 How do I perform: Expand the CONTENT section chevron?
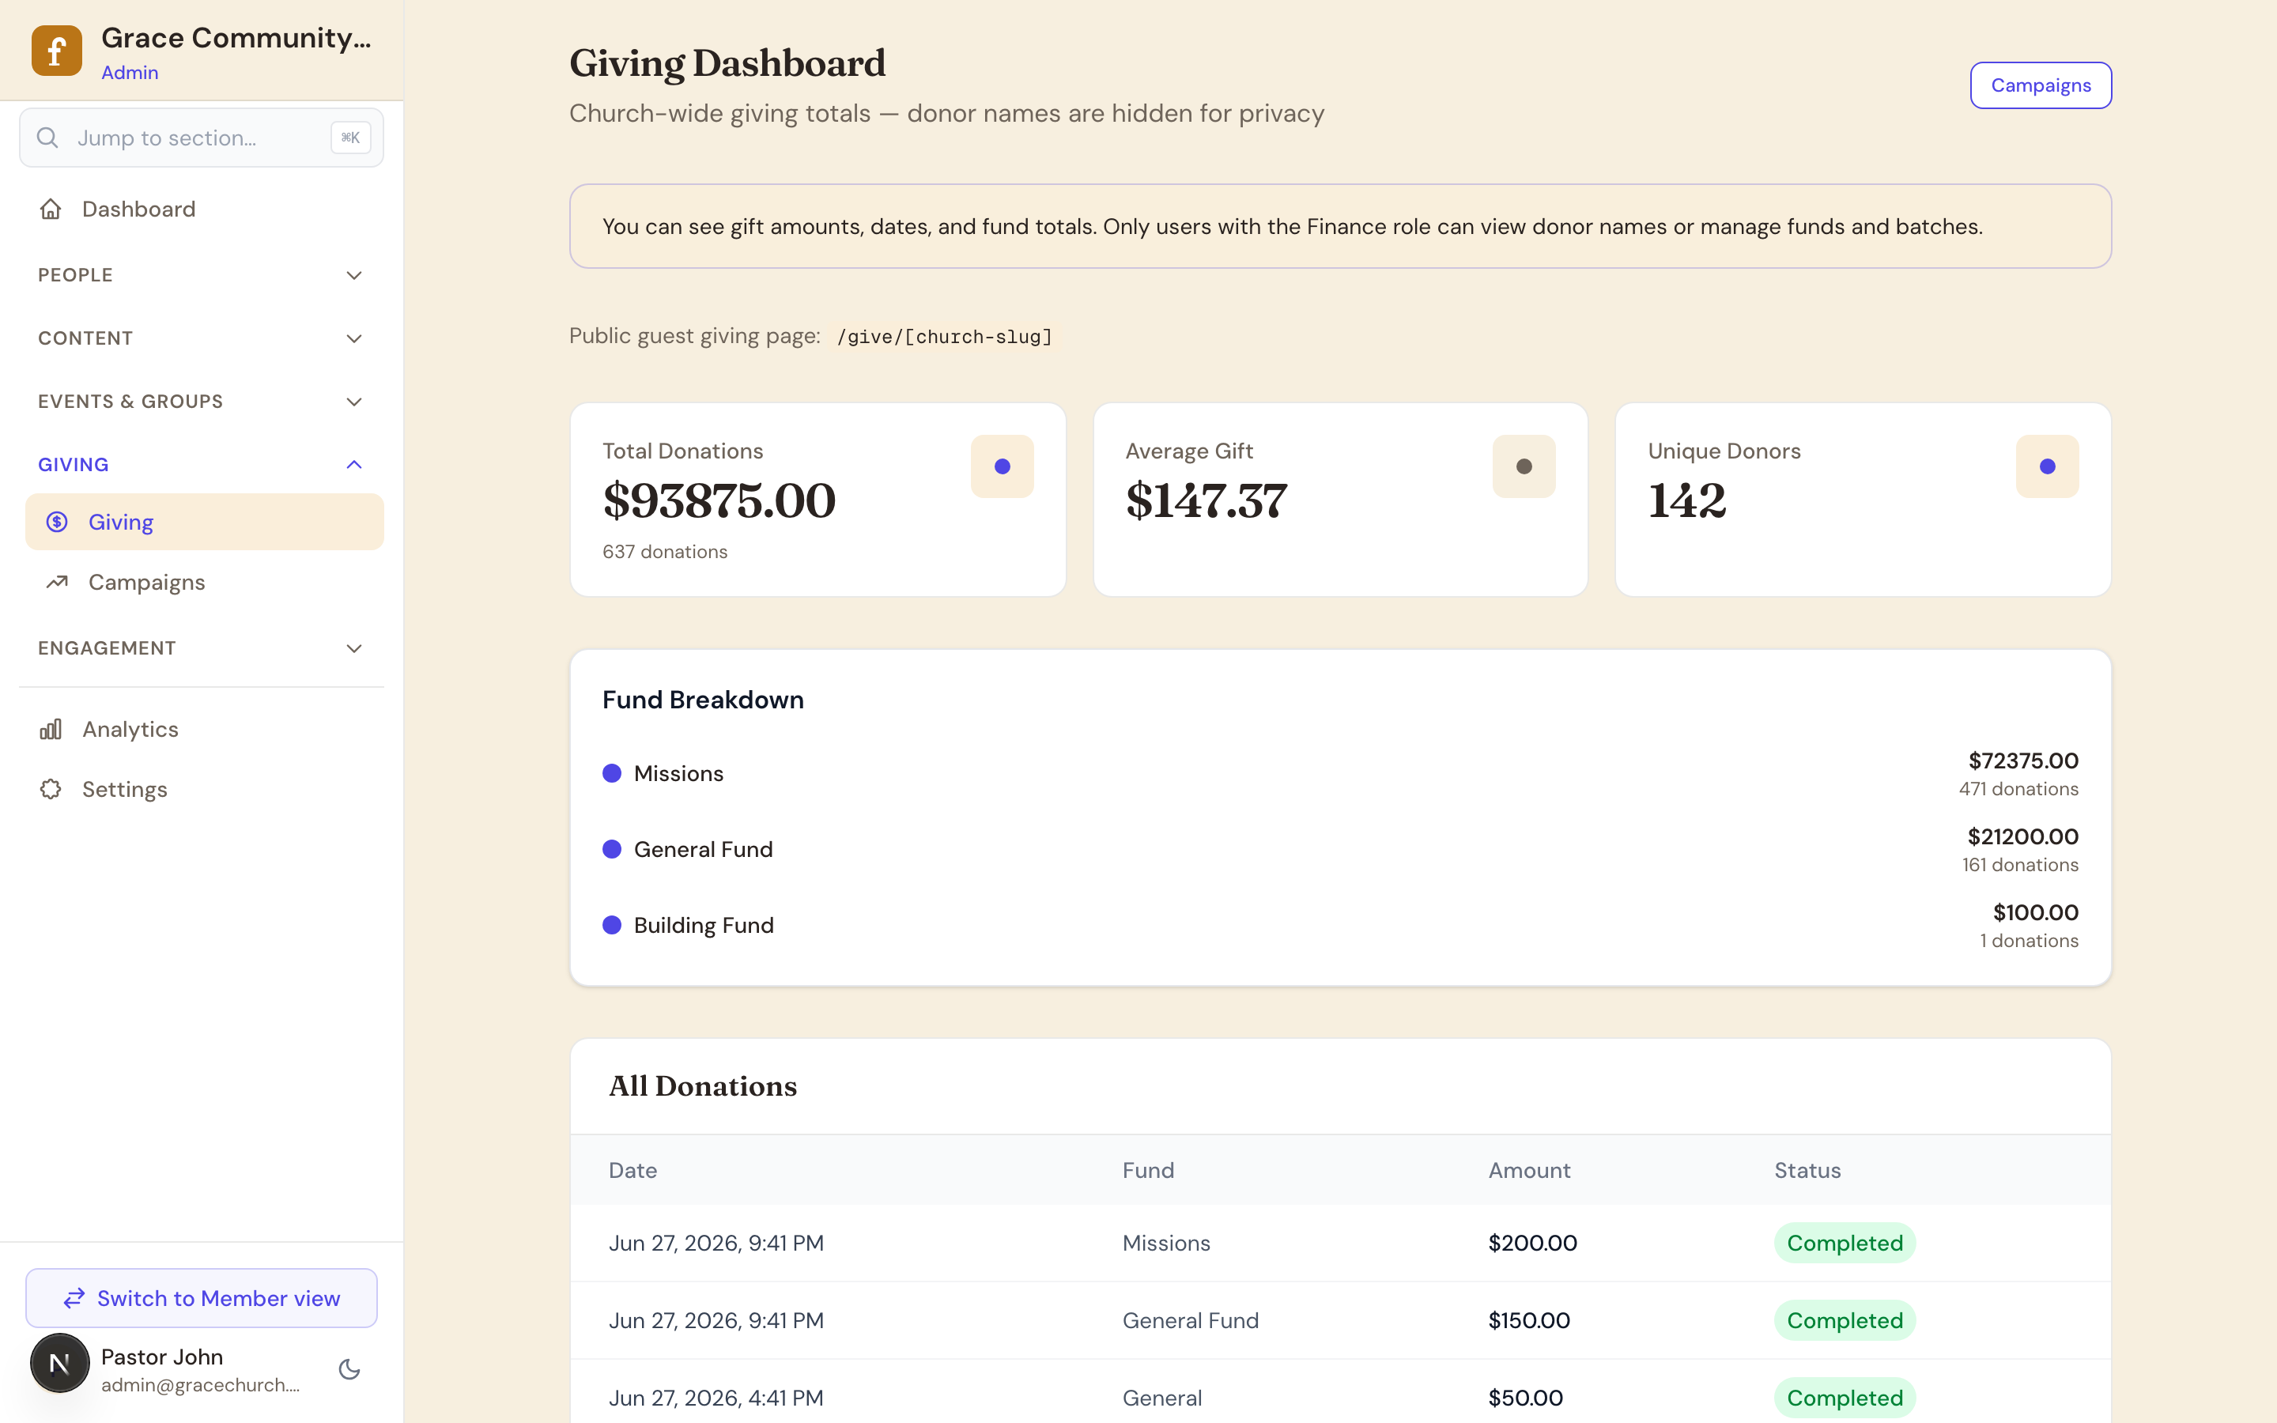coord(353,339)
